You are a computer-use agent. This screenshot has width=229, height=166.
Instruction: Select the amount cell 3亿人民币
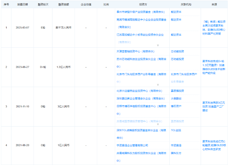(x=64, y=107)
